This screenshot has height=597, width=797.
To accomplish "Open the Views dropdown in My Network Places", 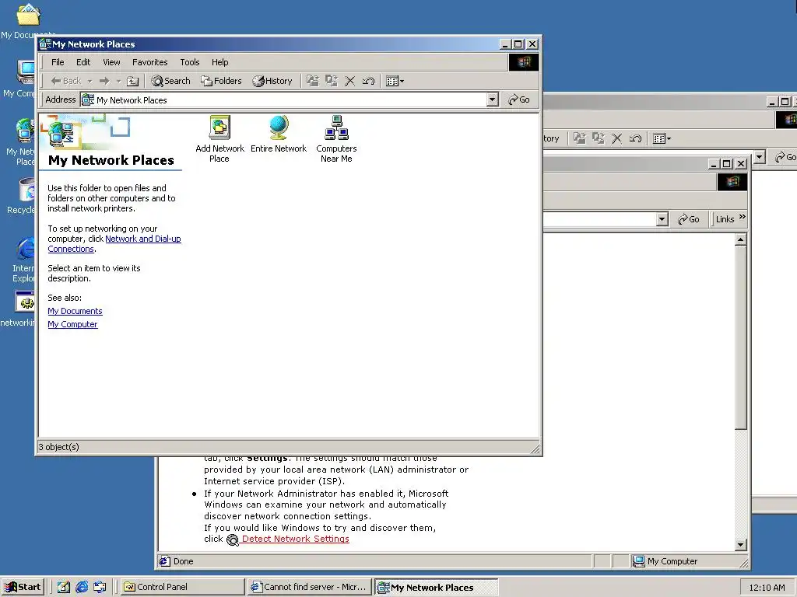I will point(395,81).
